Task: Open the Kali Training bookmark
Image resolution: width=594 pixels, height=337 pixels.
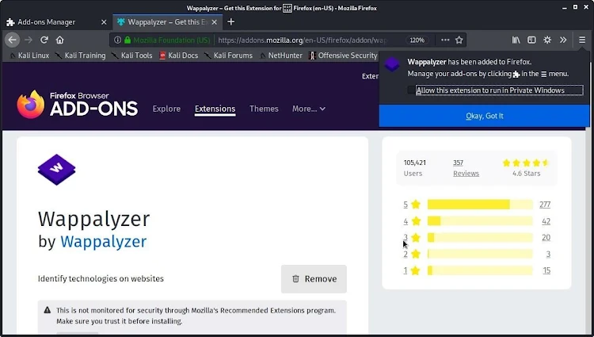Action: (x=80, y=56)
